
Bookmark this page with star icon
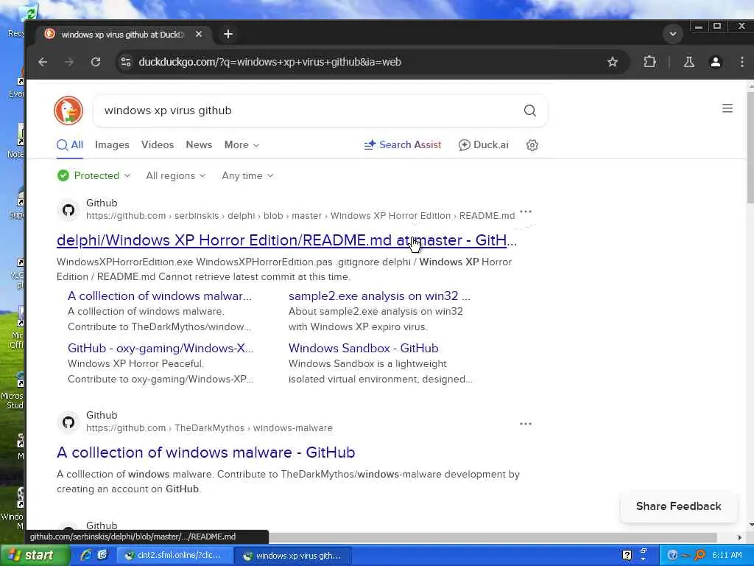612,62
